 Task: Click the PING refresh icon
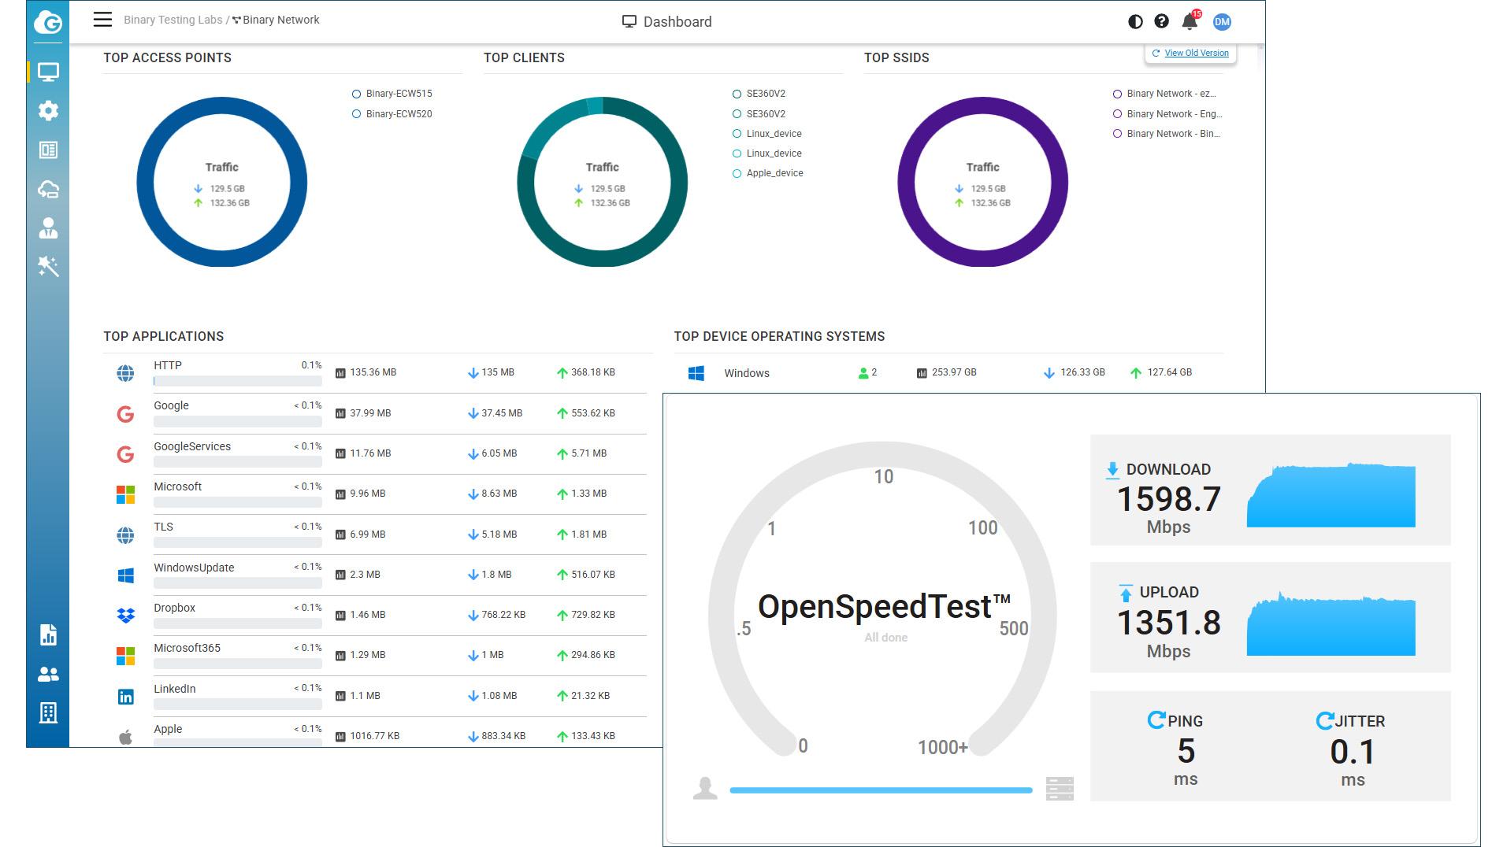pyautogui.click(x=1156, y=719)
